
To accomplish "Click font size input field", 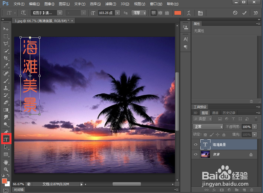I will click(x=106, y=13).
